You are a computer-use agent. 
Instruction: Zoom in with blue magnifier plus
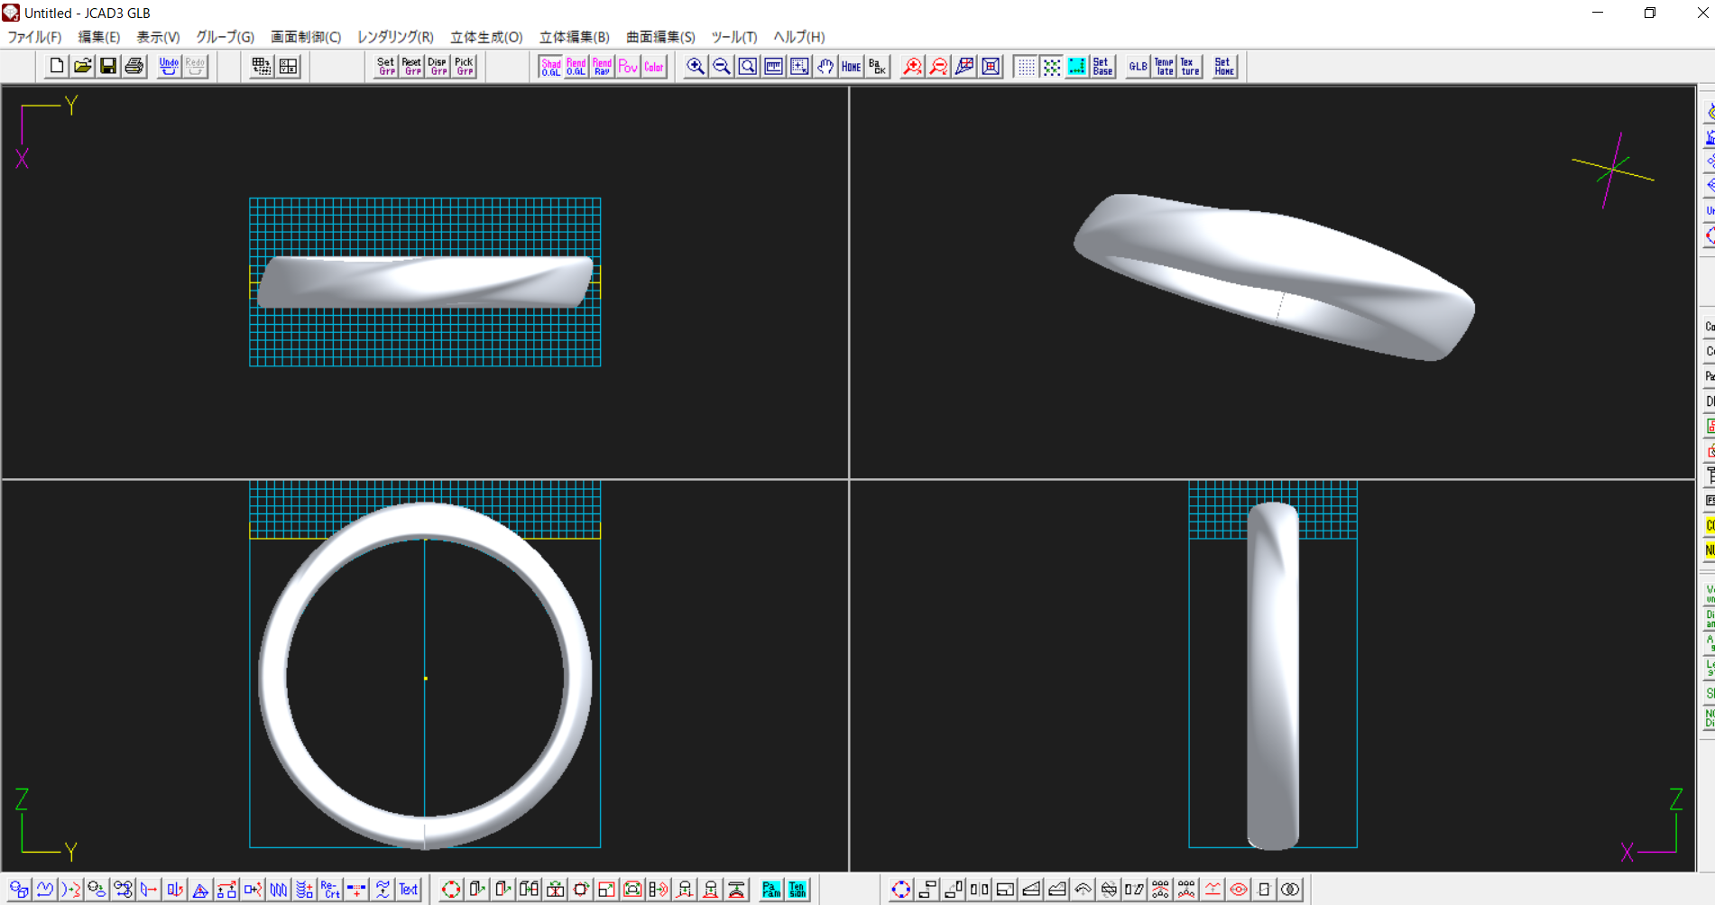point(696,66)
